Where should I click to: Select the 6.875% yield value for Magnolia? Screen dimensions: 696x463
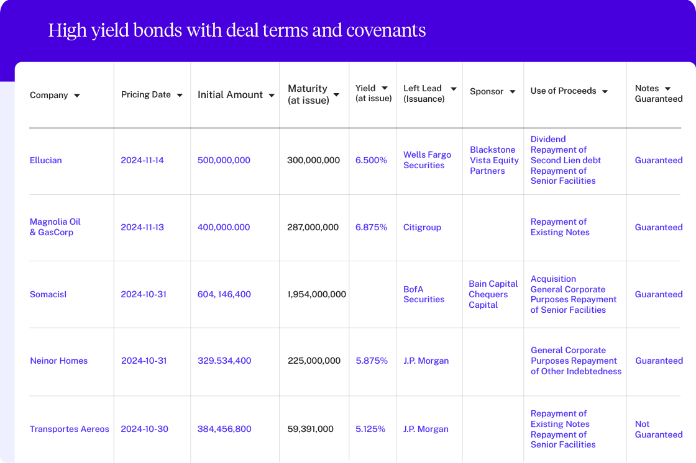(x=371, y=227)
